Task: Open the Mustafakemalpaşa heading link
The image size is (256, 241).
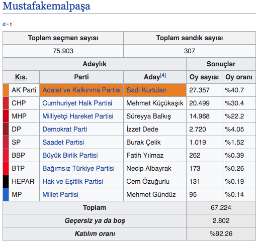Action: [46, 7]
